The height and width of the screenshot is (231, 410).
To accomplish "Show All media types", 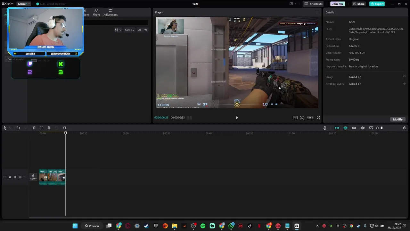I will 140,30.
